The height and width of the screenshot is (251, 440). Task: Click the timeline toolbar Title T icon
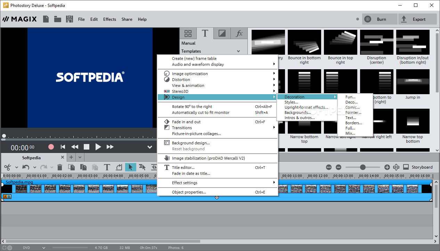coord(107,167)
